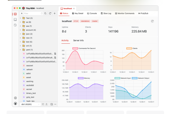Expand the new (1) folder
Viewport: 175px width, 114px height.
[21, 38]
